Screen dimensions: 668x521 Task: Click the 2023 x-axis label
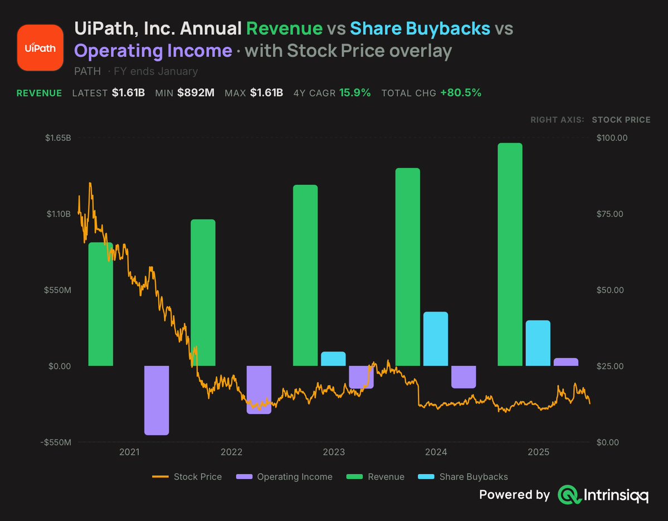(334, 452)
